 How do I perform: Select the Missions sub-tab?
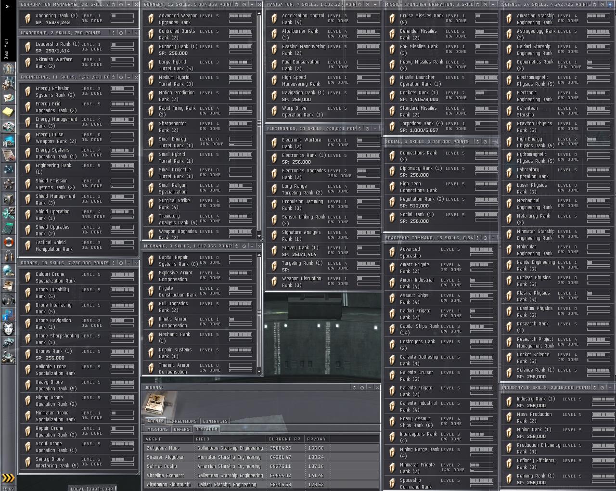tap(158, 429)
